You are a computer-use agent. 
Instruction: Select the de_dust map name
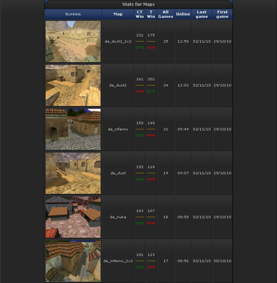pyautogui.click(x=118, y=173)
